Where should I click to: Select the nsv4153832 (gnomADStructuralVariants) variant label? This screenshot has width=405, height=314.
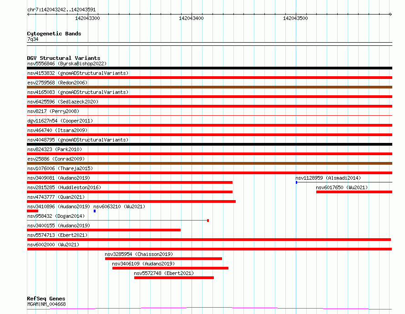point(78,73)
